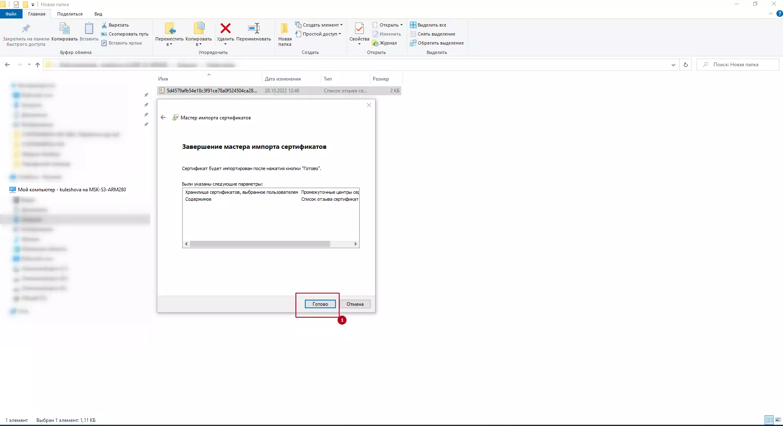Select the 5d4579afb54e18c3f91ce78a0f524504ca28 file
This screenshot has width=783, height=426.
279,91
